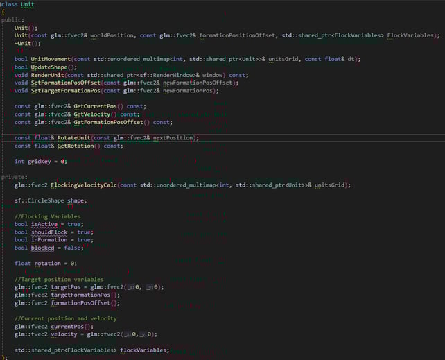This screenshot has height=360, width=445.
Task: Click the FlockingVelocityCalc function name
Action: coord(84,185)
